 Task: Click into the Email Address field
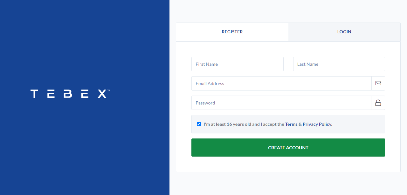281,84
